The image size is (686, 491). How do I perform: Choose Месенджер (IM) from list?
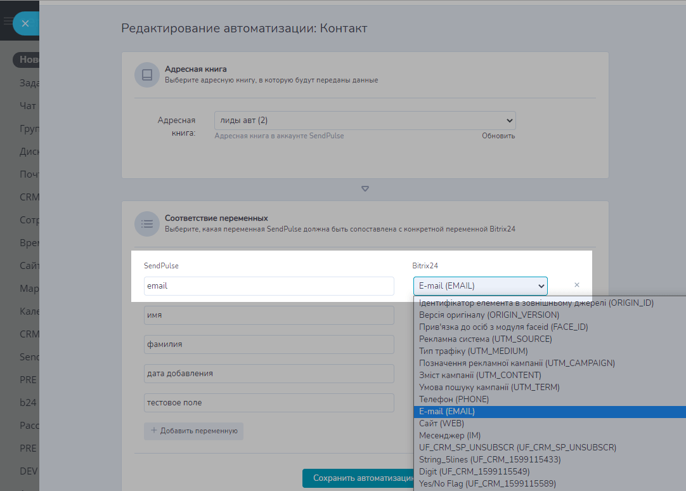pos(450,435)
